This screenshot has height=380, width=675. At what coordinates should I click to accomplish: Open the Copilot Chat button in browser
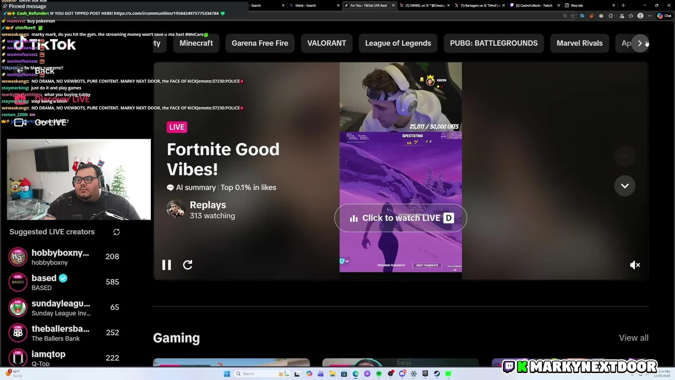(663, 16)
